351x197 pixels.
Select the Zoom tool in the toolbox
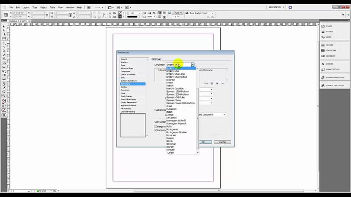click(x=4, y=96)
